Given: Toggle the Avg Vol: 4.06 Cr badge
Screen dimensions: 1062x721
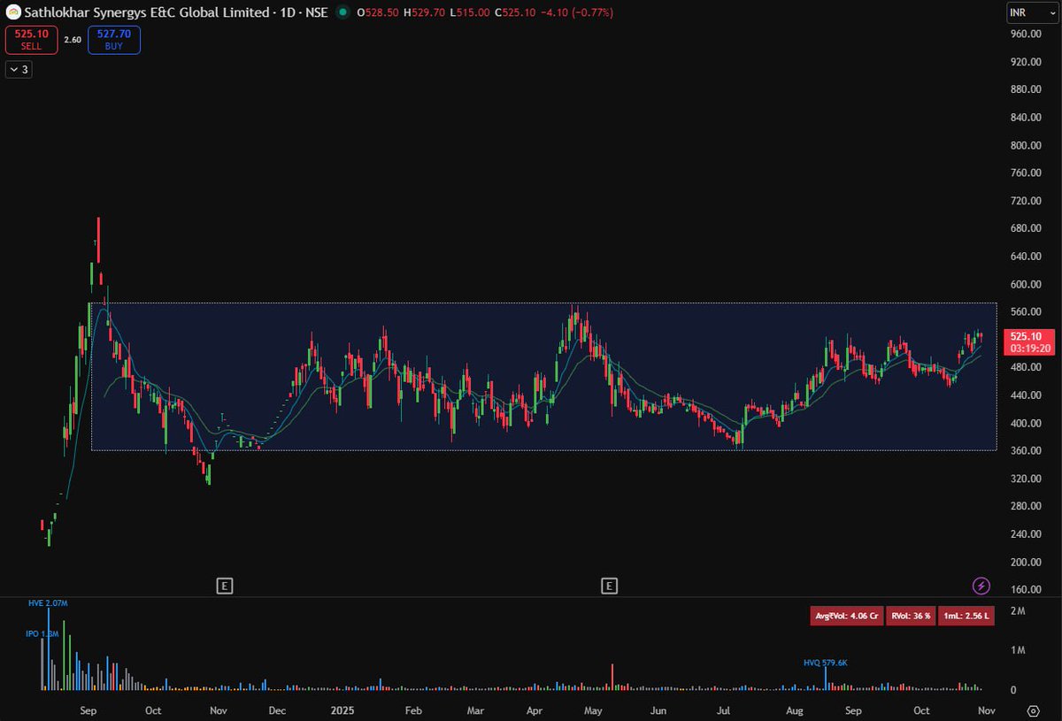Looking at the screenshot, I should [847, 615].
